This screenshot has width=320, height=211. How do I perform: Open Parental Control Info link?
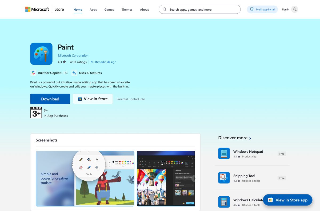(x=131, y=99)
